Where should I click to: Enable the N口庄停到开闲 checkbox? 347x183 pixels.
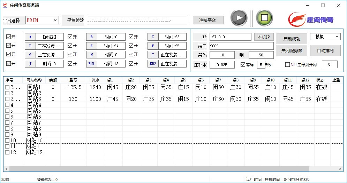[x=287, y=64]
